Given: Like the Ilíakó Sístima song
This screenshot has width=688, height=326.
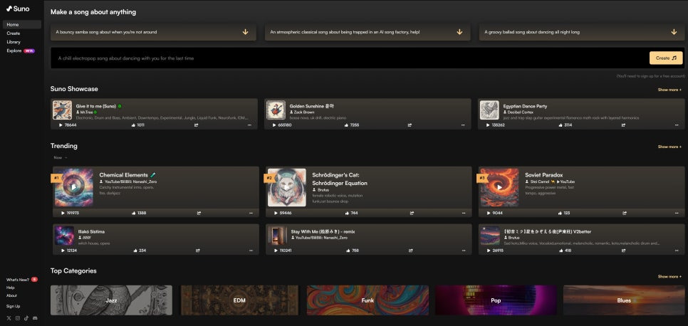Looking at the screenshot, I should (x=135, y=251).
